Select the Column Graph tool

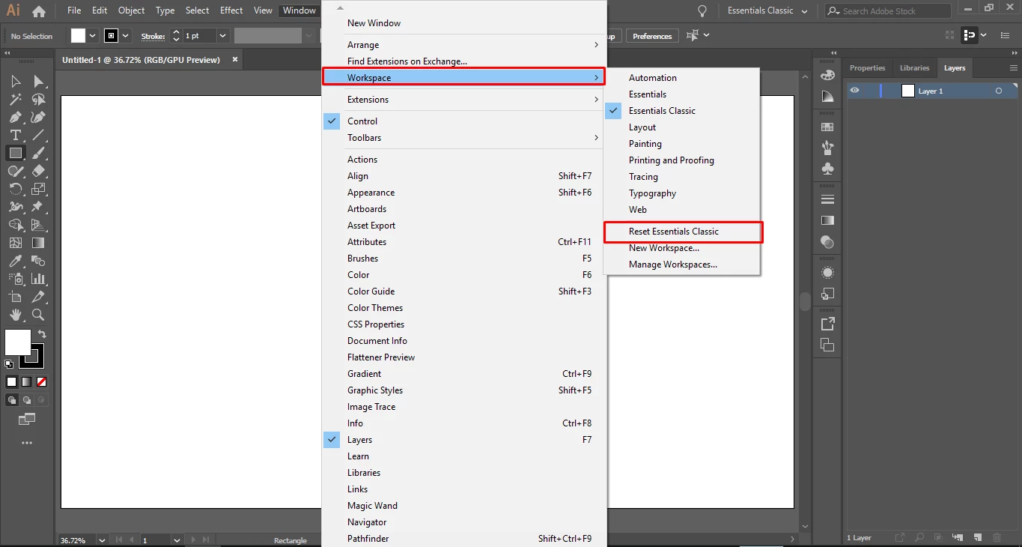[38, 279]
